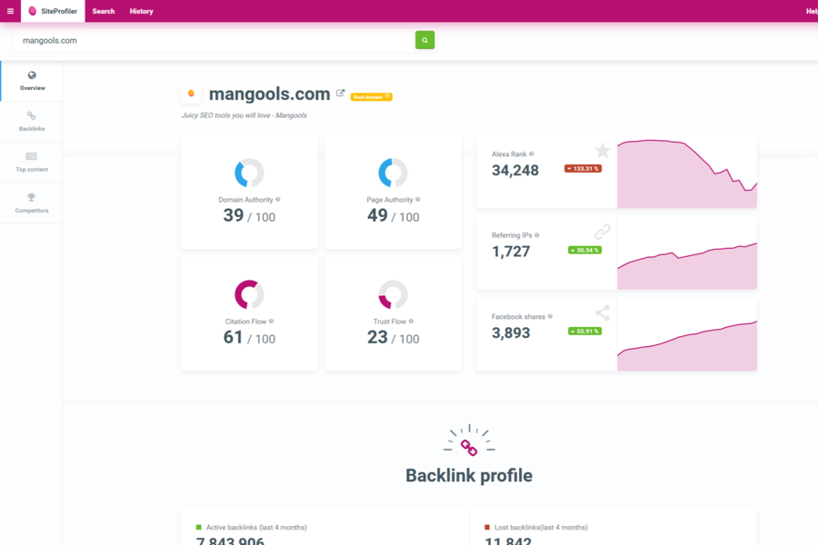
Task: Show Referring IPs info tooltip icon
Action: coord(537,235)
